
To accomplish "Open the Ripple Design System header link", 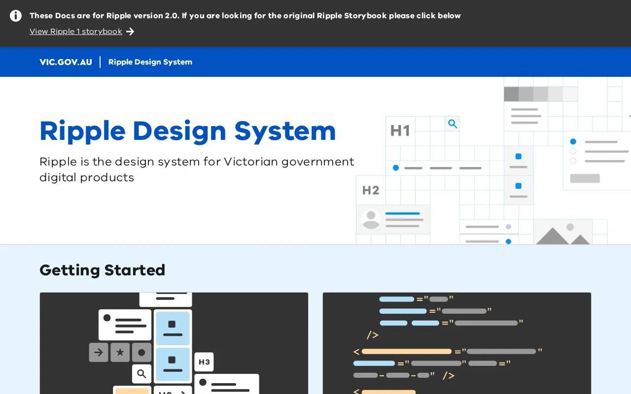I will click(150, 62).
